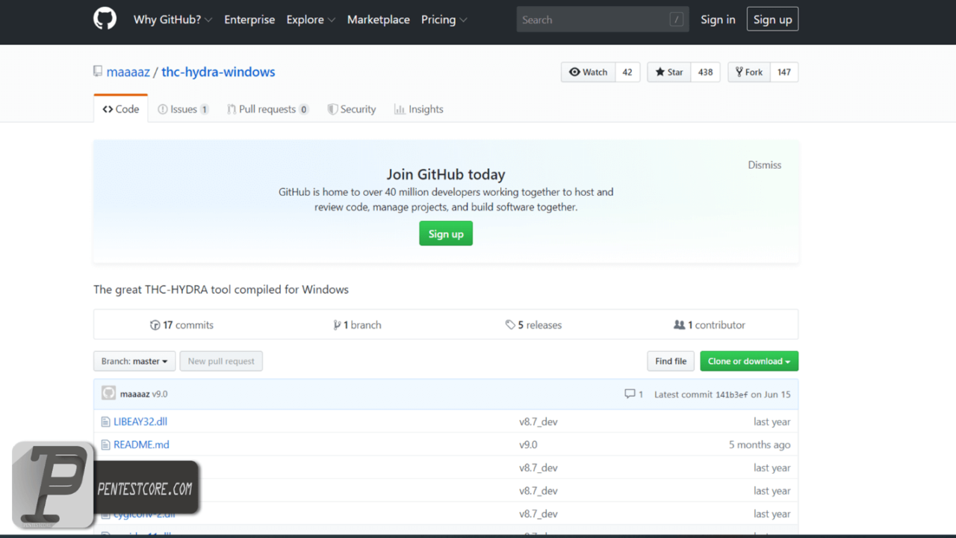Dismiss the Join GitHub today banner
The height and width of the screenshot is (538, 956).
[764, 165]
